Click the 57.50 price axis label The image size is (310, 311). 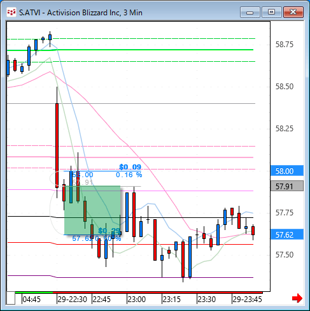point(285,255)
